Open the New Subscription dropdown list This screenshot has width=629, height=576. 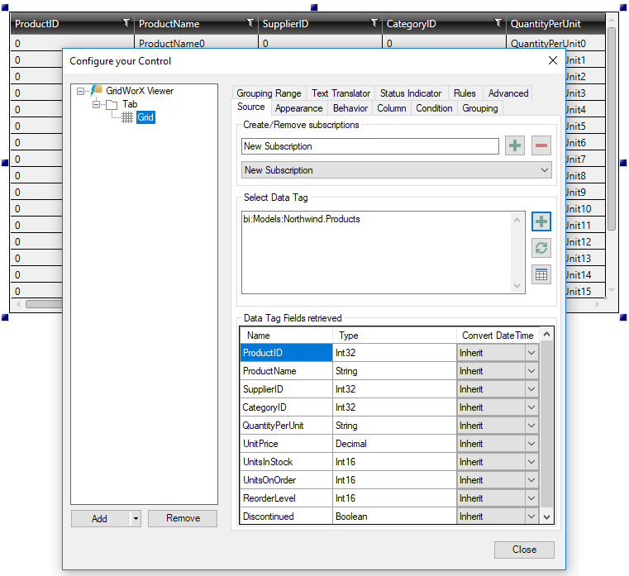(544, 170)
